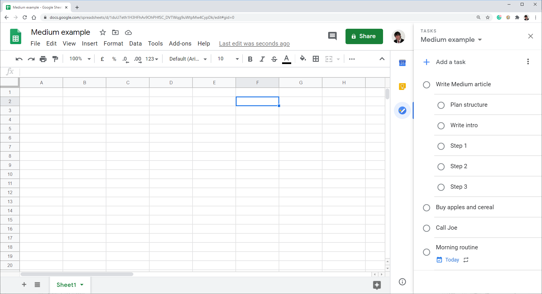
Task: Switch task list via Medium example dropdown
Action: [451, 40]
